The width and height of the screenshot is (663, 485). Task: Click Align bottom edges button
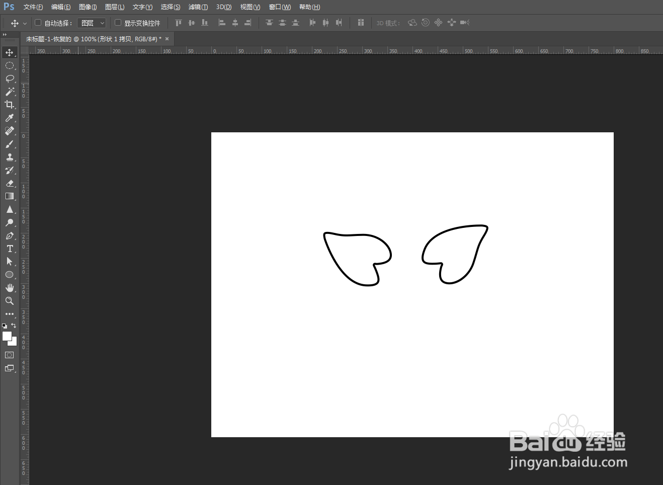click(x=204, y=23)
